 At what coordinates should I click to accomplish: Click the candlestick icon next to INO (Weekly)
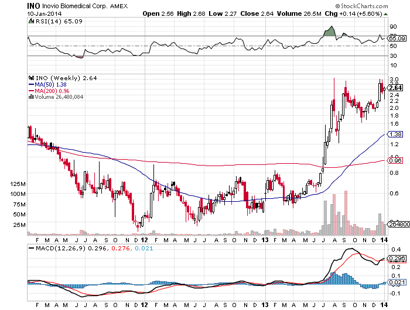tap(32, 78)
